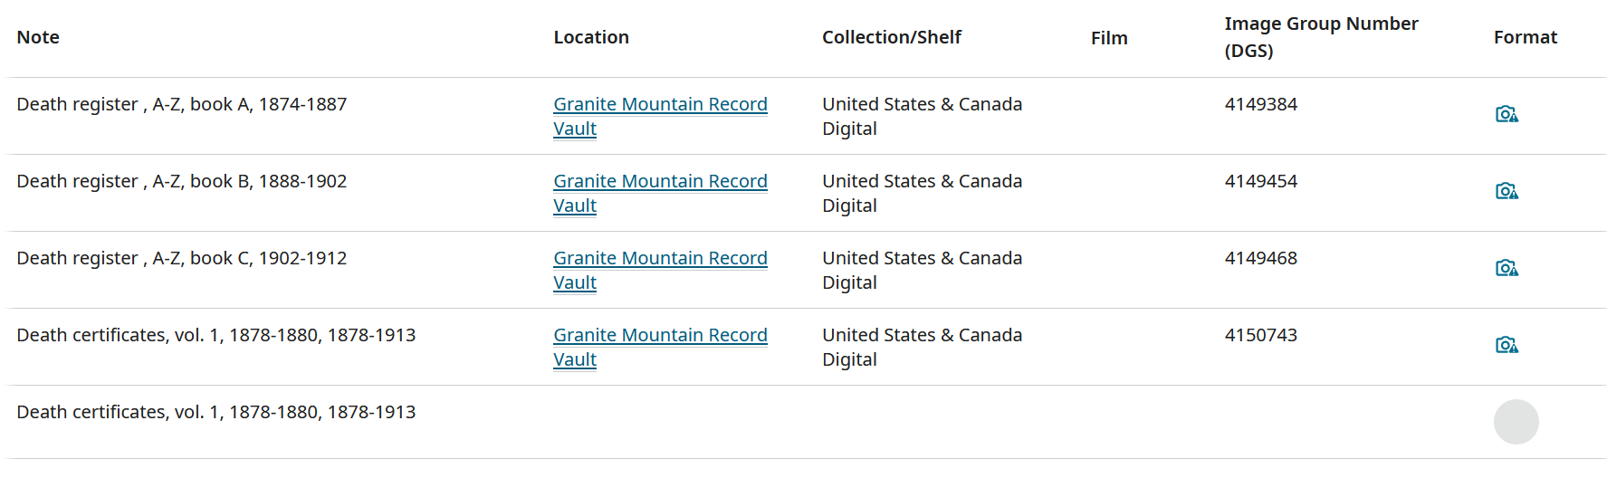Image resolution: width=1607 pixels, height=478 pixels.
Task: Click the gray loading circle in last row
Action: pos(1516,422)
